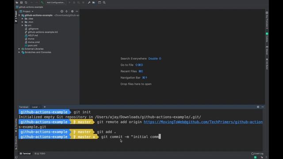The image size is (283, 159).
Task: Hide the Project panel with minus icon
Action: click(77, 11)
